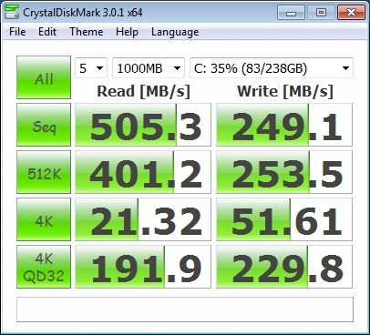Click the CrystalDiskMark title bar app icon

(x=12, y=12)
